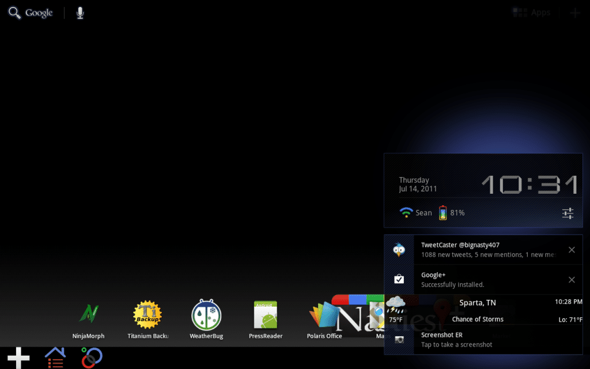This screenshot has width=590, height=369.
Task: Tap the white plus icon in bottom bar
Action: click(18, 357)
